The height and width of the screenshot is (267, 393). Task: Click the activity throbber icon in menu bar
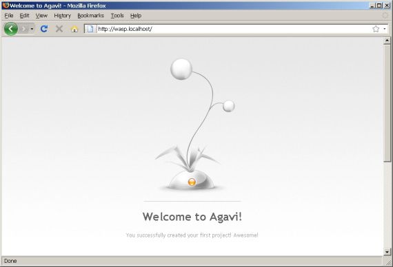tap(385, 16)
